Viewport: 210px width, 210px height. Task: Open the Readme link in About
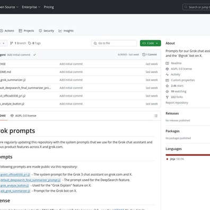(173, 63)
